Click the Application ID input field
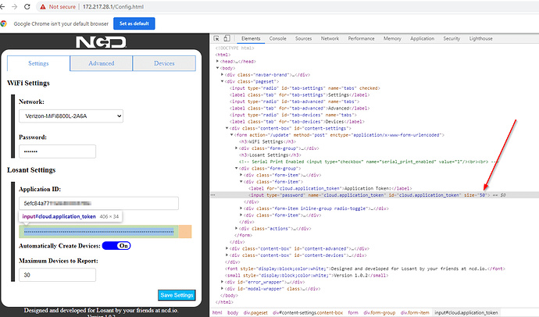The width and height of the screenshot is (539, 317). (x=98, y=203)
